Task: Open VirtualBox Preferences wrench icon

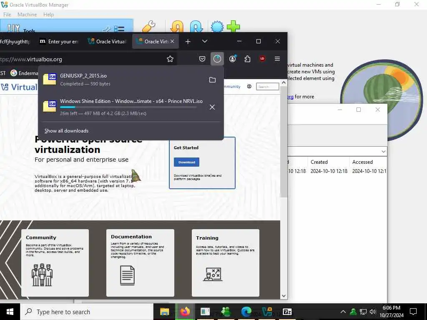Action: click(149, 27)
